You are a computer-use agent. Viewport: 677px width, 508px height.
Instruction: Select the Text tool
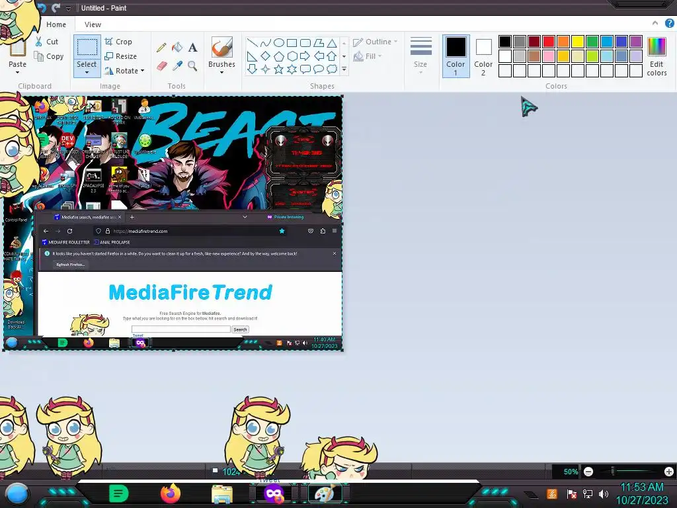coord(192,48)
